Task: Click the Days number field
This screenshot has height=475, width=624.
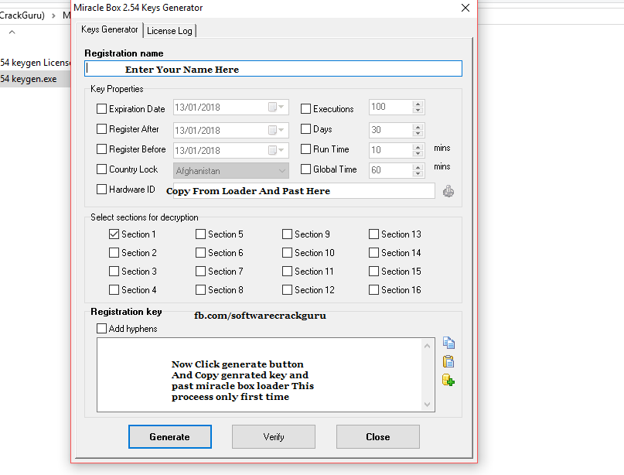Action: 390,130
